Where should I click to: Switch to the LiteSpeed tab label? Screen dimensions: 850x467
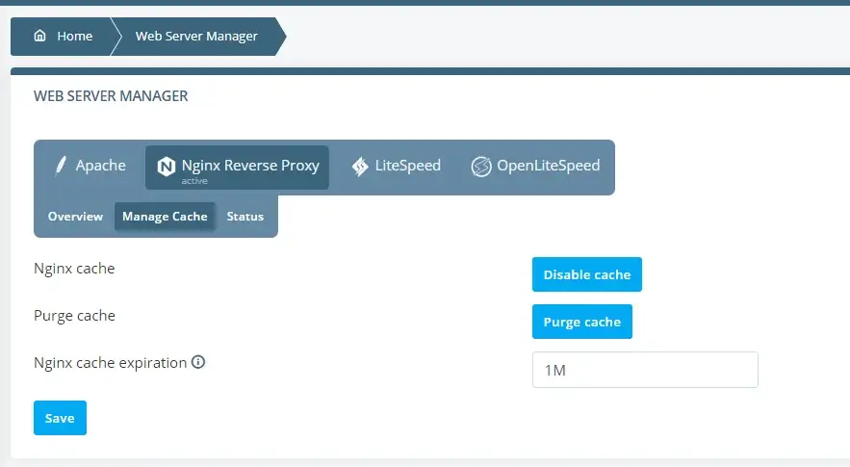click(x=407, y=166)
